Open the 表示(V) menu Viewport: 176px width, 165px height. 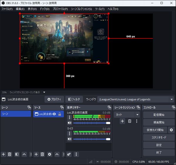[x=32, y=9]
